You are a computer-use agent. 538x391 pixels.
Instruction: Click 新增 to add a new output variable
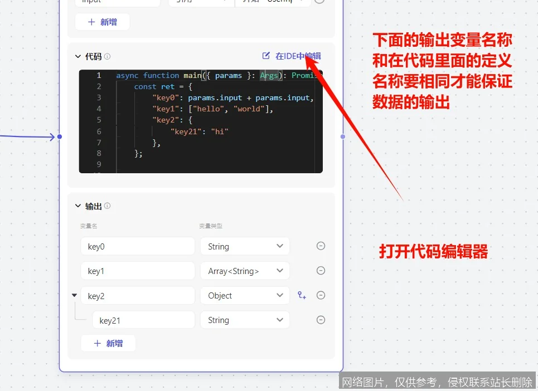click(x=108, y=343)
